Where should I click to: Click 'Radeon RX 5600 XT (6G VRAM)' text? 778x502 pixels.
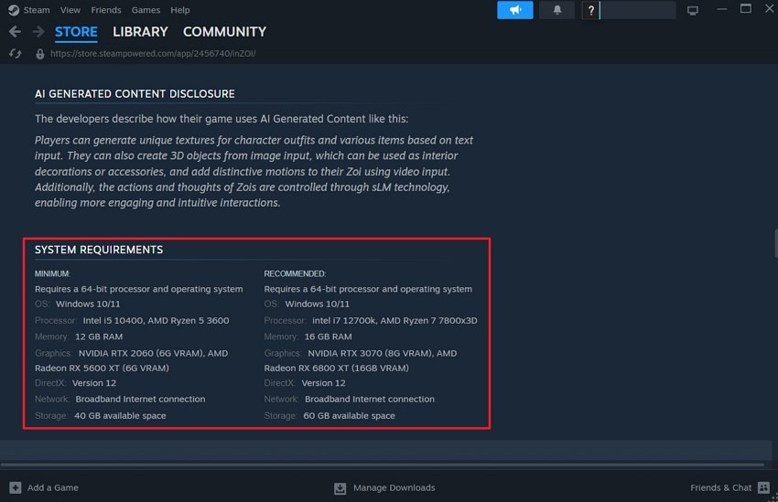click(102, 368)
